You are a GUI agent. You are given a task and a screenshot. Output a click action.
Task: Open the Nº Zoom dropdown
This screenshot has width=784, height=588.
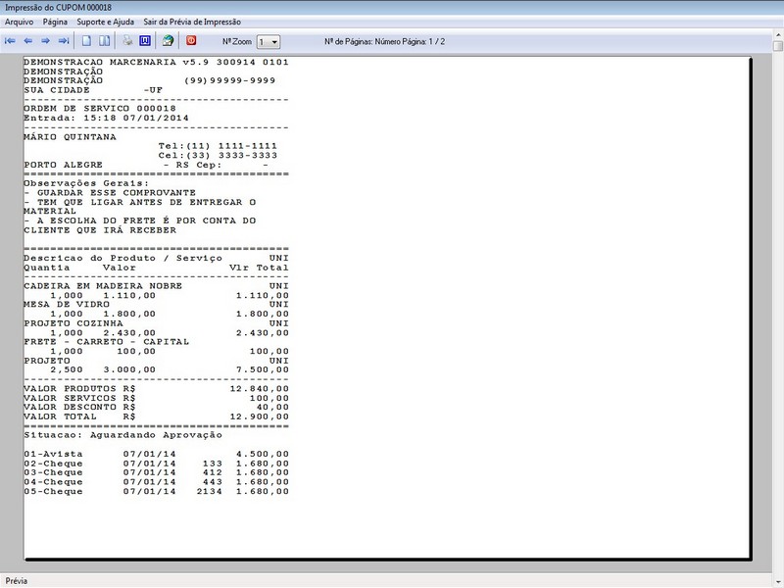275,40
